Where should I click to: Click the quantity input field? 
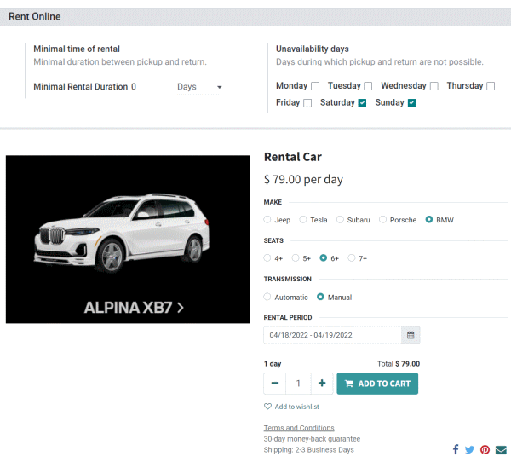[298, 384]
